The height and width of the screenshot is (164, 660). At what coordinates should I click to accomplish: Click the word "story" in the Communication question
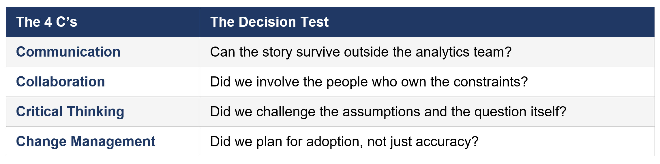coord(277,52)
